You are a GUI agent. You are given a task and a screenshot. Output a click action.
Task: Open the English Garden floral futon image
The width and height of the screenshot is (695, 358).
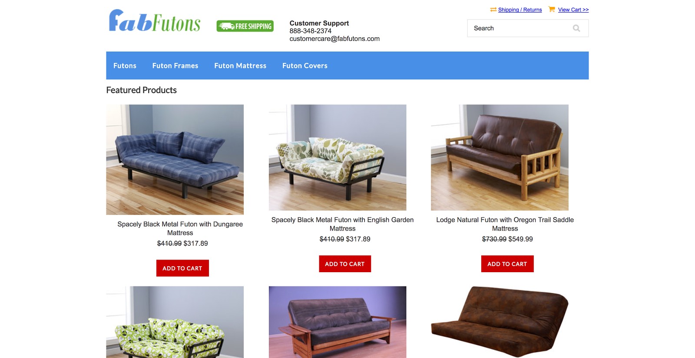tap(338, 157)
